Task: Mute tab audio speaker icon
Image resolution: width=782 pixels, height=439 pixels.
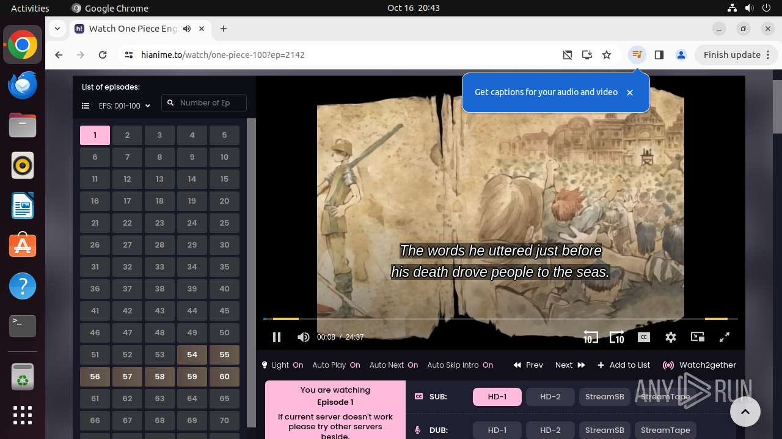Action: [x=187, y=29]
